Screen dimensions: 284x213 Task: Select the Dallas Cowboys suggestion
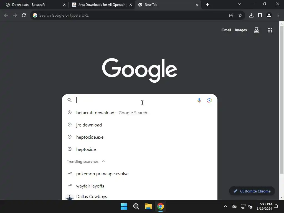point(140,196)
